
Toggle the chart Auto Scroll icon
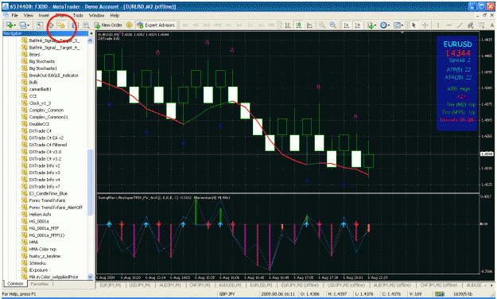(x=347, y=25)
